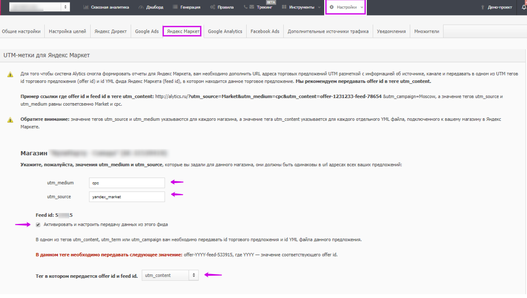
Task: Select the Настройка целей tab
Action: pyautogui.click(x=67, y=32)
